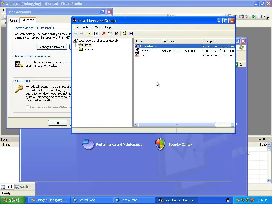Click the Show/Hide Action Pane icon
This screenshot has height=204, width=272.
[131, 33]
